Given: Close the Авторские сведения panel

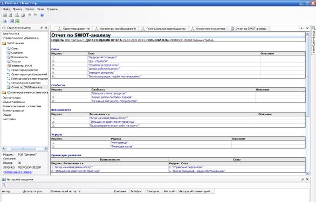Looking at the screenshot, I should 307,179.
